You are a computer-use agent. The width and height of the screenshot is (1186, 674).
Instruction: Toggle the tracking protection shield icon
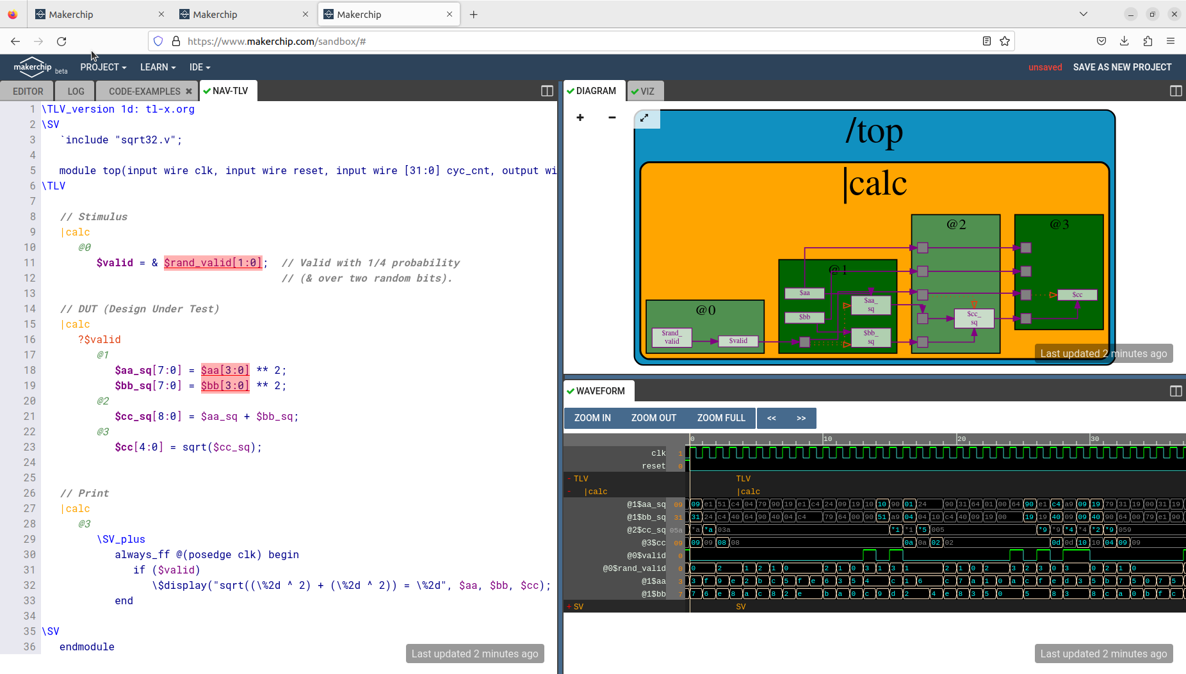[158, 41]
